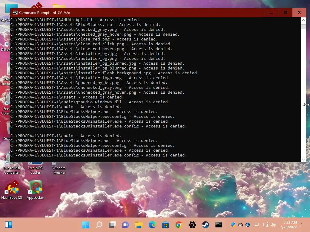Select the FlashBoot (2) desktop icon
310x232 pixels.
point(12,190)
